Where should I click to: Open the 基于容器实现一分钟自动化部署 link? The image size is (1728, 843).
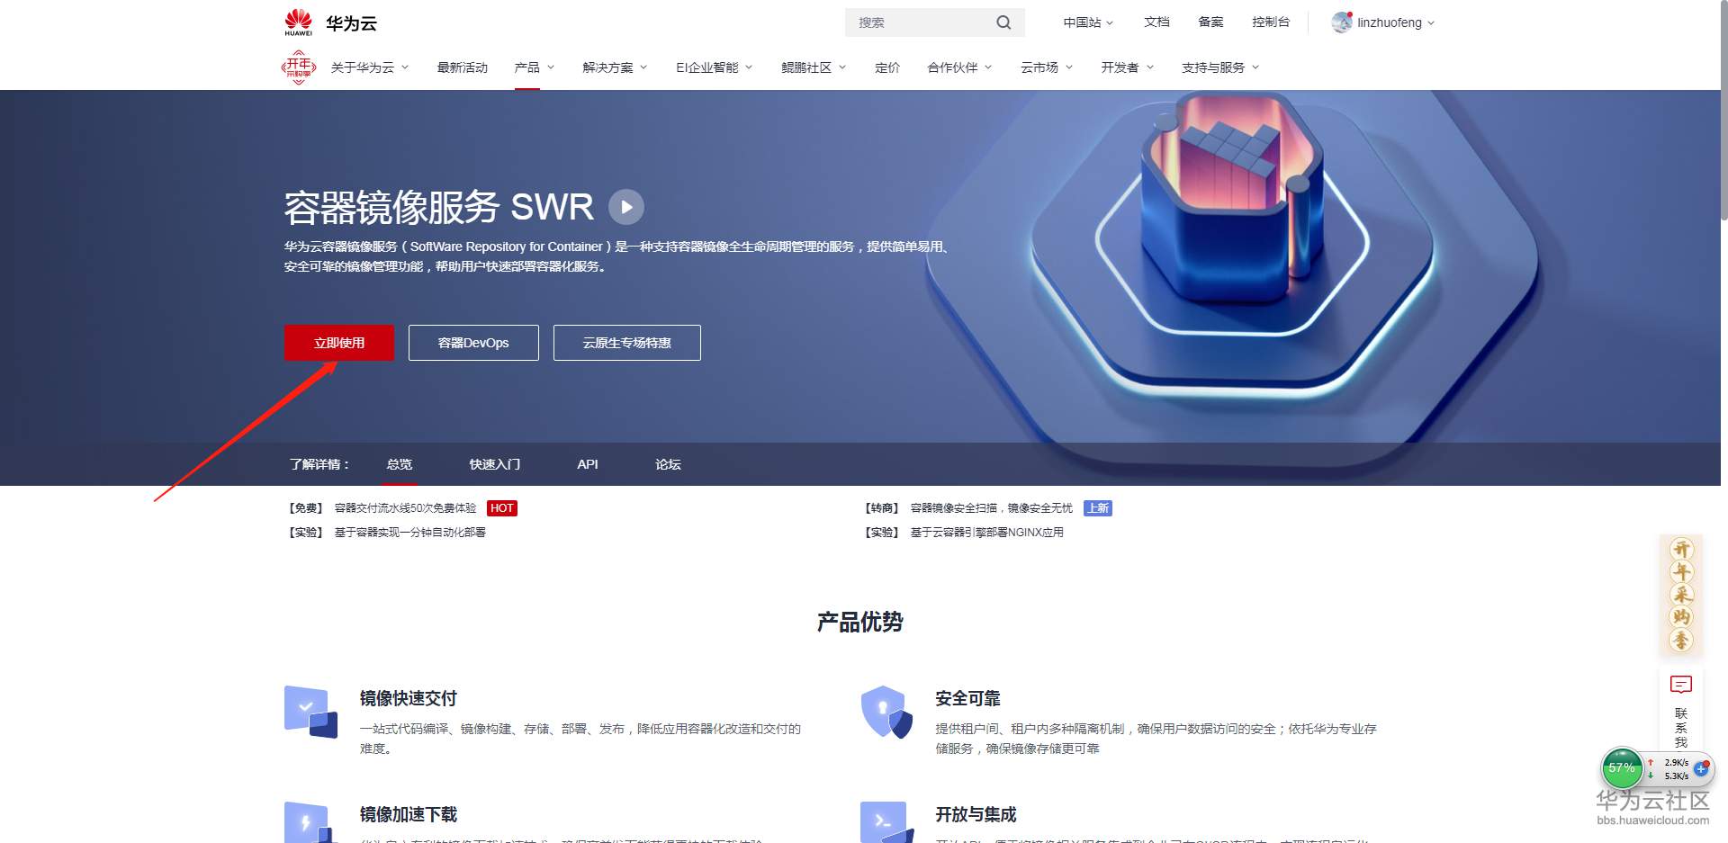coord(410,533)
